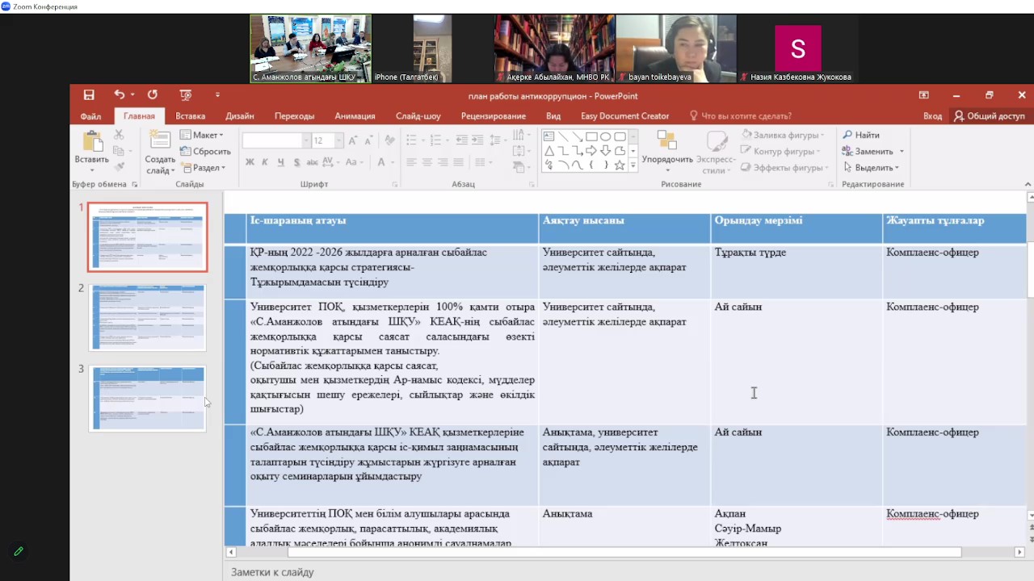Viewport: 1034px width, 581px height.
Task: Start slideshow from beginning icon
Action: (186, 95)
